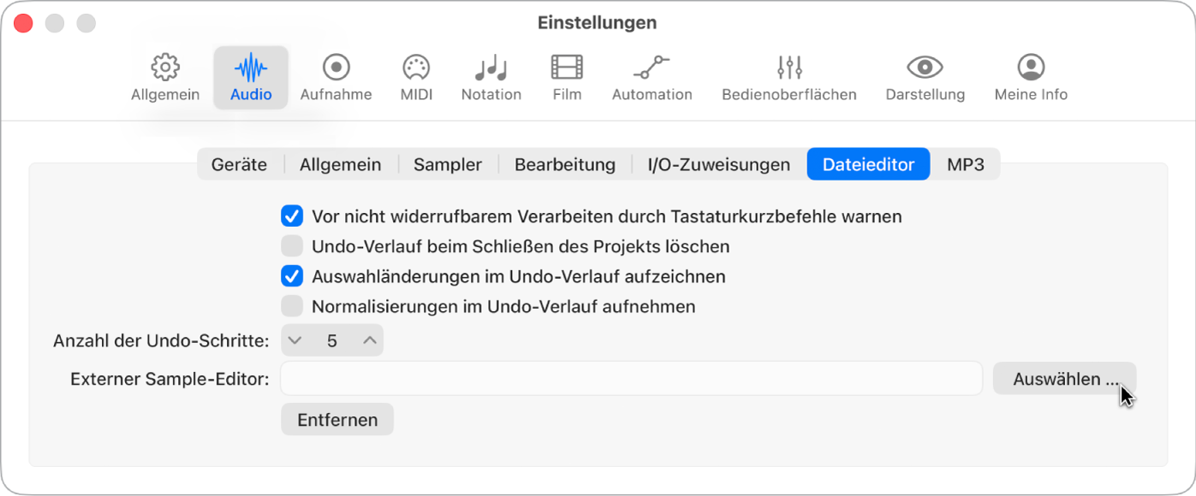Enable Normalisierungen im Undo-Verlauf aufnehmen
The height and width of the screenshot is (496, 1196).
click(x=292, y=306)
